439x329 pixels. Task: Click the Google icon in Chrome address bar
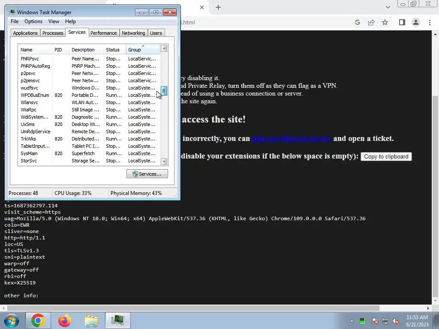pyautogui.click(x=357, y=22)
